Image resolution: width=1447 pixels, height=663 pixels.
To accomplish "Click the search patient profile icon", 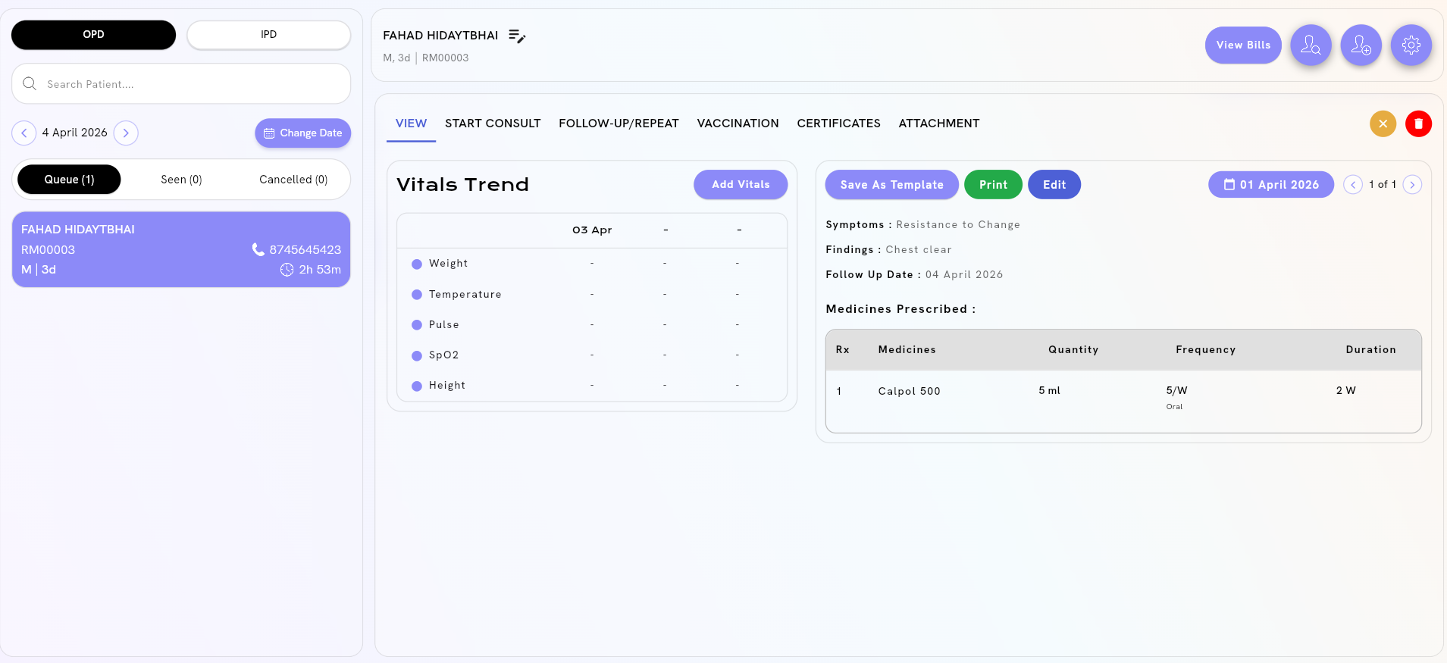I will point(1311,45).
